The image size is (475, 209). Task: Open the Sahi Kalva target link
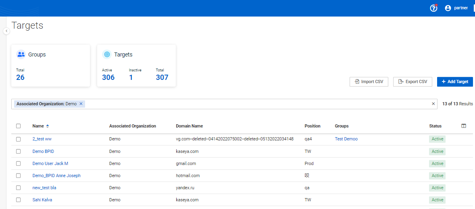click(42, 200)
